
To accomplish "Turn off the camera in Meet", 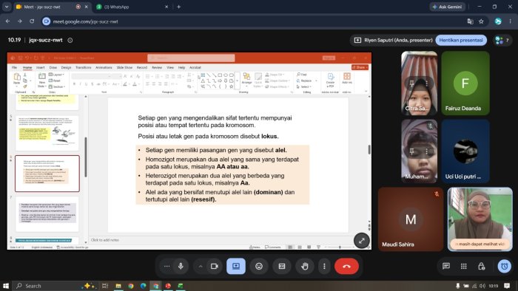I will [215, 266].
